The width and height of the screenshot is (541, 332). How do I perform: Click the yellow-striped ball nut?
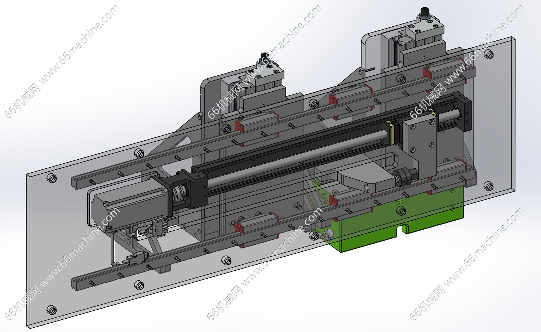click(x=391, y=133)
